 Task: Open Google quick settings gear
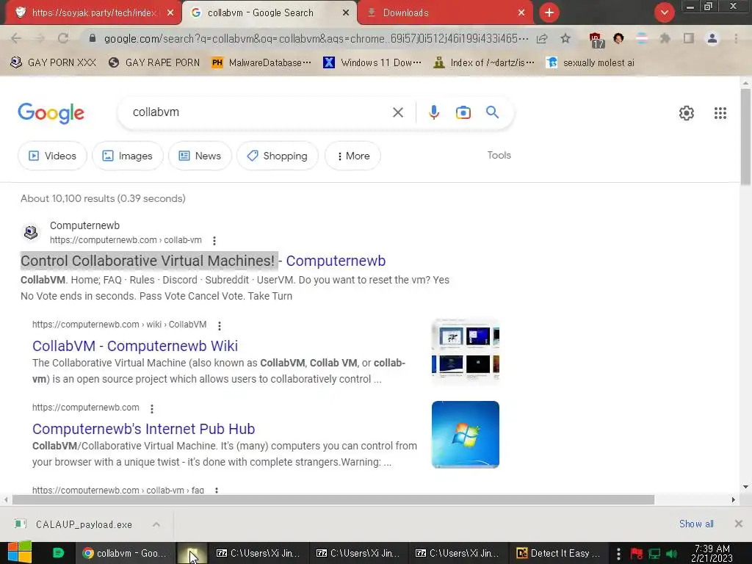pos(687,112)
